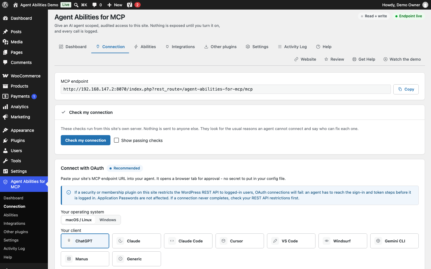Choose ChatGPT as your client
431x269 pixels.
pos(85,241)
